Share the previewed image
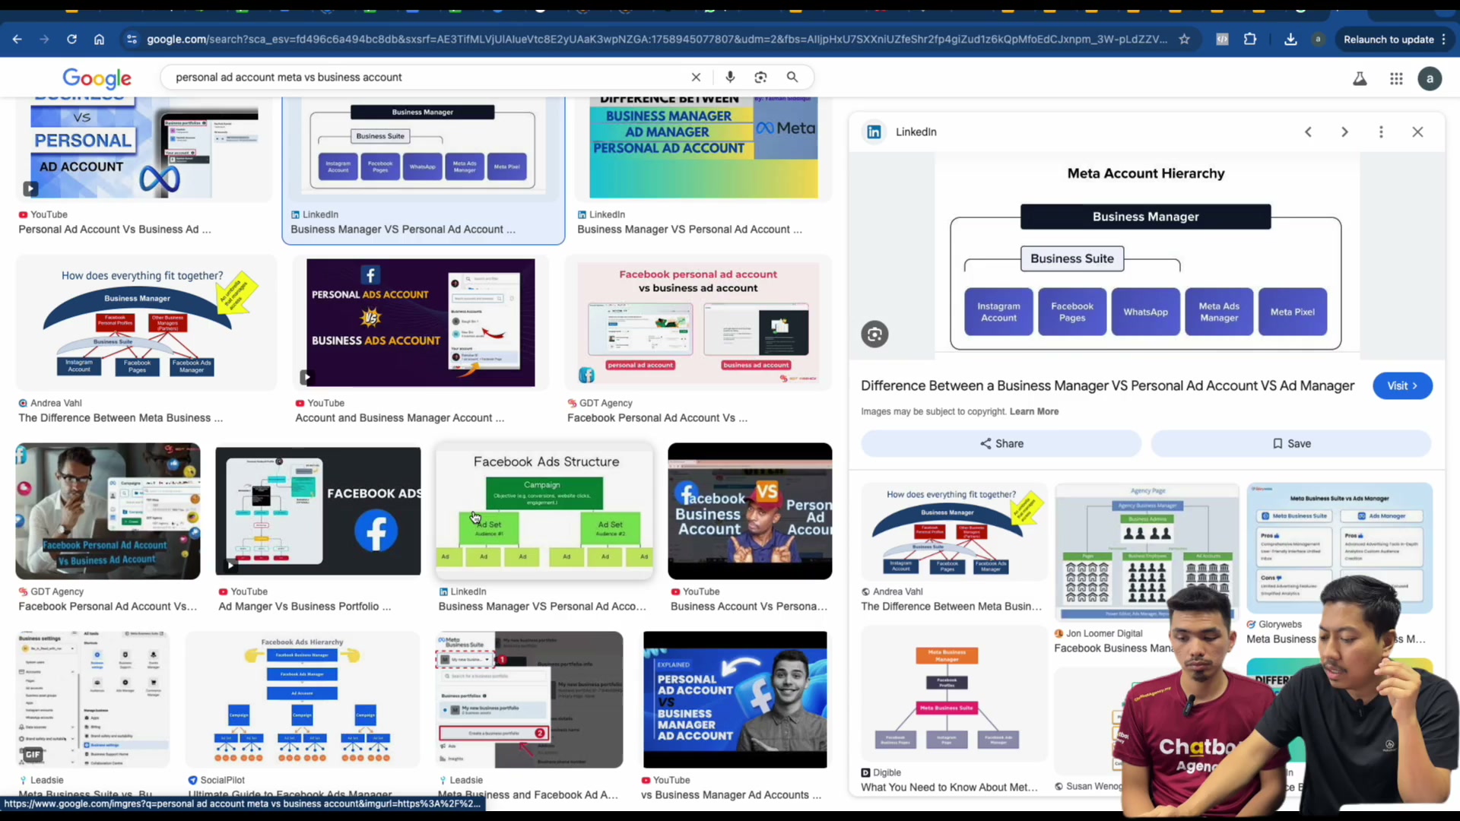 pyautogui.click(x=1001, y=443)
